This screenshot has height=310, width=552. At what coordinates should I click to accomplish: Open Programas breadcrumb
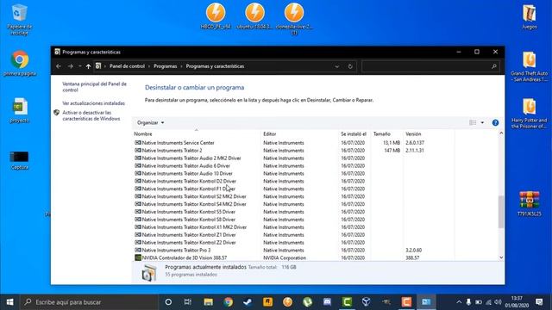pyautogui.click(x=165, y=66)
